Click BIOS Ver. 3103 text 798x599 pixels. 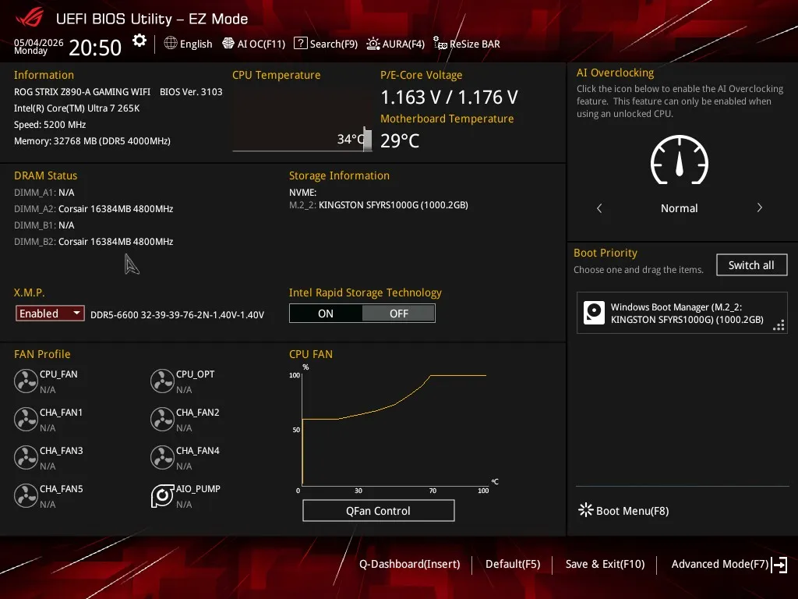tap(191, 92)
